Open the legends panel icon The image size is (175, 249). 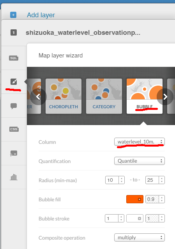point(14,153)
